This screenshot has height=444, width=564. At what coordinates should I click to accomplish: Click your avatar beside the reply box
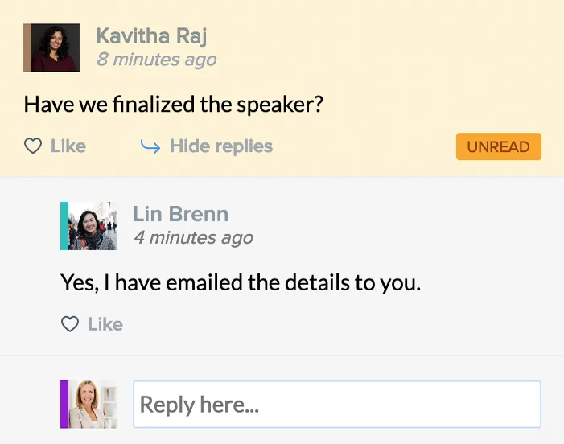[x=93, y=404]
